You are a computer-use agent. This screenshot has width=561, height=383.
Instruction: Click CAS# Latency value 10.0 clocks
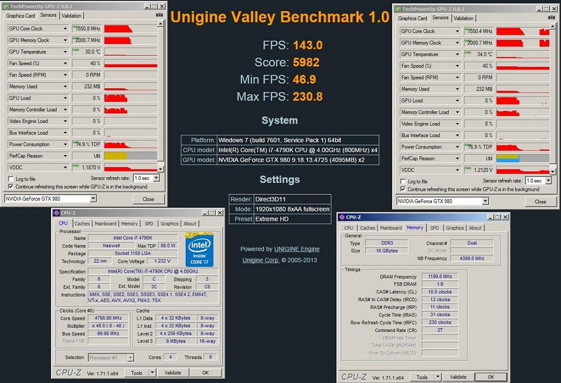440,292
